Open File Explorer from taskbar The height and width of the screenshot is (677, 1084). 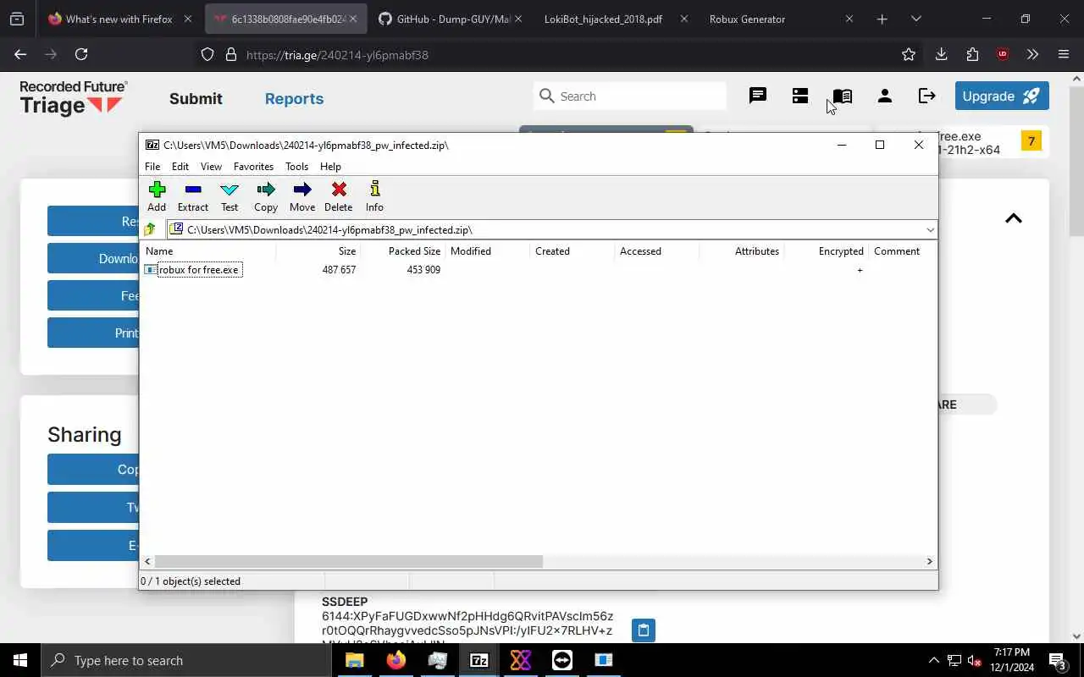pyautogui.click(x=354, y=660)
